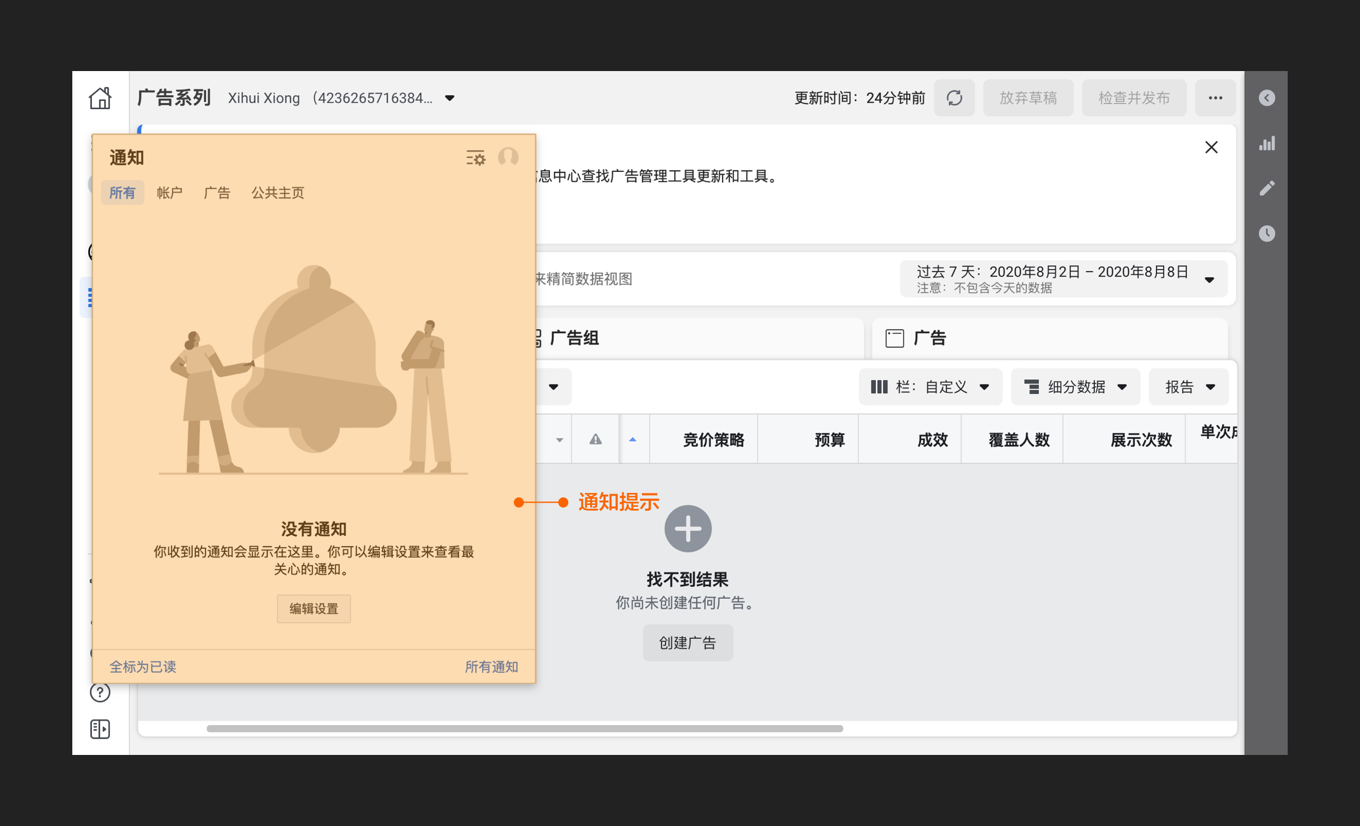This screenshot has width=1360, height=826.
Task: Select the 公共主页 notifications tab
Action: (x=278, y=193)
